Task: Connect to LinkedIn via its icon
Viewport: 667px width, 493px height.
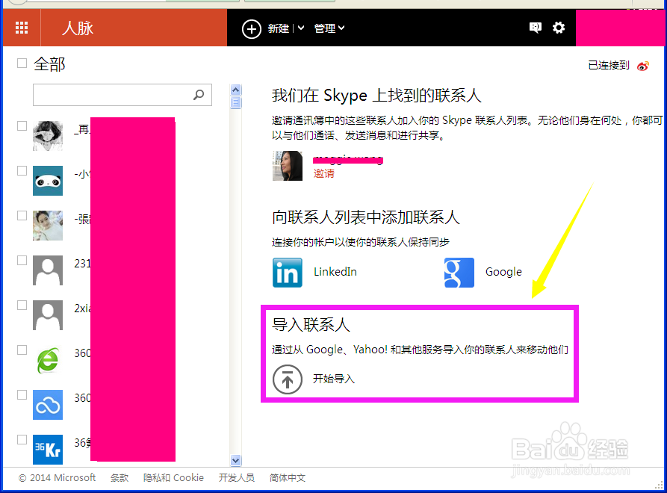Action: (x=288, y=273)
